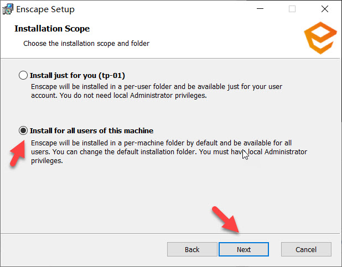Click the Enscape Setup installer icon in title bar
Screen dimensions: 342x267
tap(8, 9)
